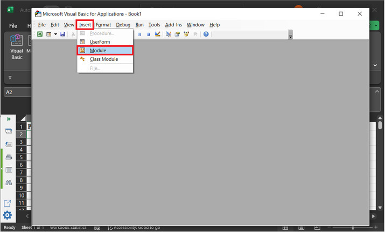Click the View Microsoft Excel toolbar icon
Image resolution: width=385 pixels, height=232 pixels.
(x=40, y=34)
